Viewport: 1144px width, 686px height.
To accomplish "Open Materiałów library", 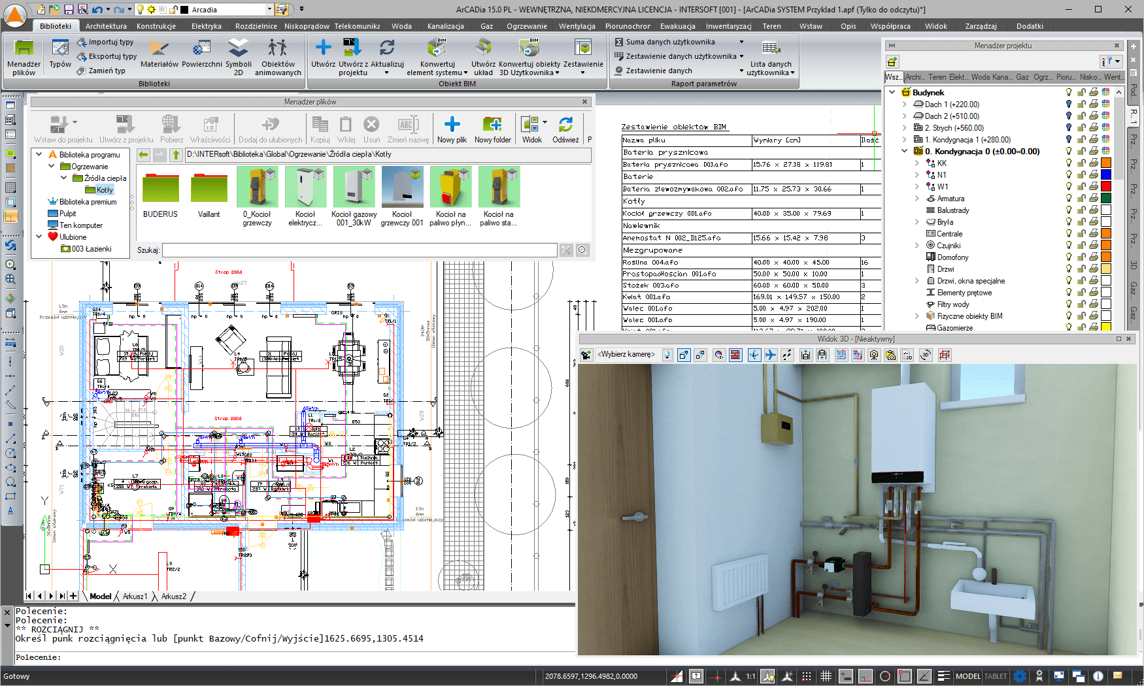I will click(x=159, y=54).
